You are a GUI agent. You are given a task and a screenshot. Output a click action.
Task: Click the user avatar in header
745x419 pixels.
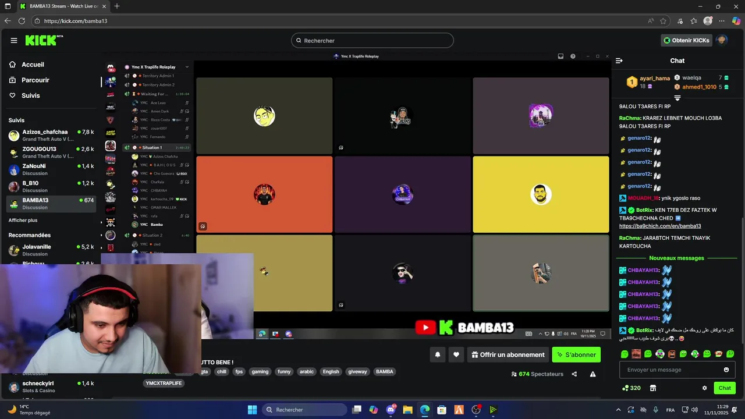(722, 40)
